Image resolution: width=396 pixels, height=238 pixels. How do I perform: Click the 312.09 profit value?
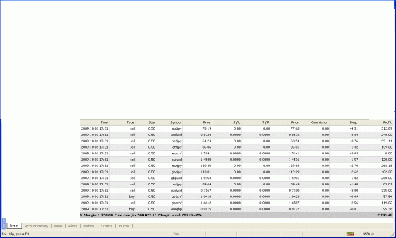[387, 128]
